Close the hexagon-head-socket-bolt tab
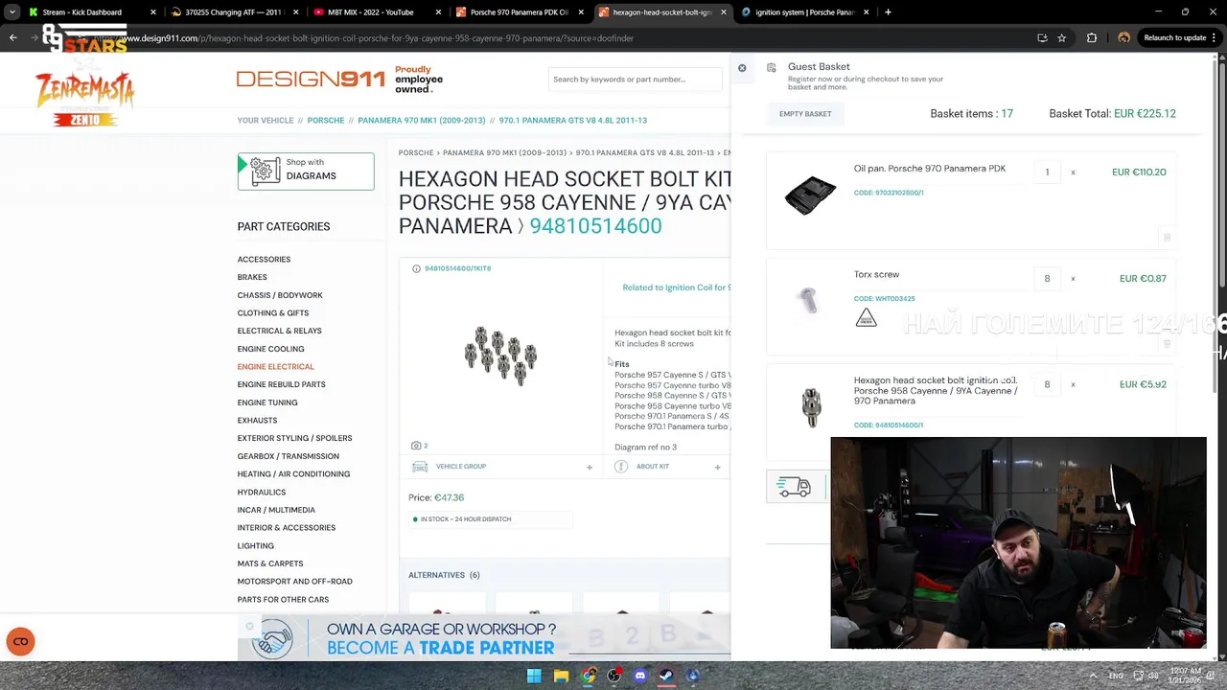The width and height of the screenshot is (1227, 690). 723,12
